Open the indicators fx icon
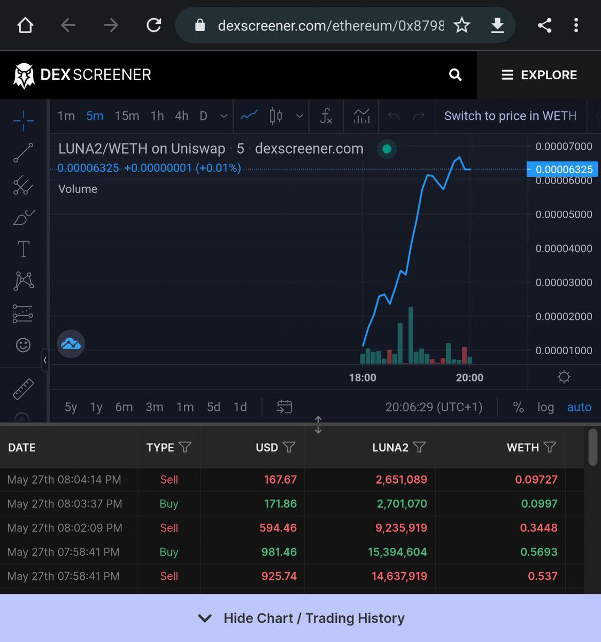This screenshot has height=642, width=601. tap(326, 116)
